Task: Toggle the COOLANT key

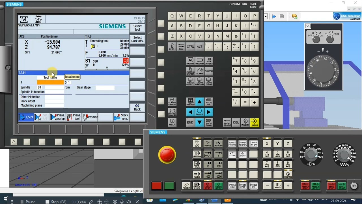Action: click(x=232, y=154)
